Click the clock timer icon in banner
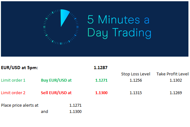The height and width of the screenshot is (127, 190). coord(61,27)
